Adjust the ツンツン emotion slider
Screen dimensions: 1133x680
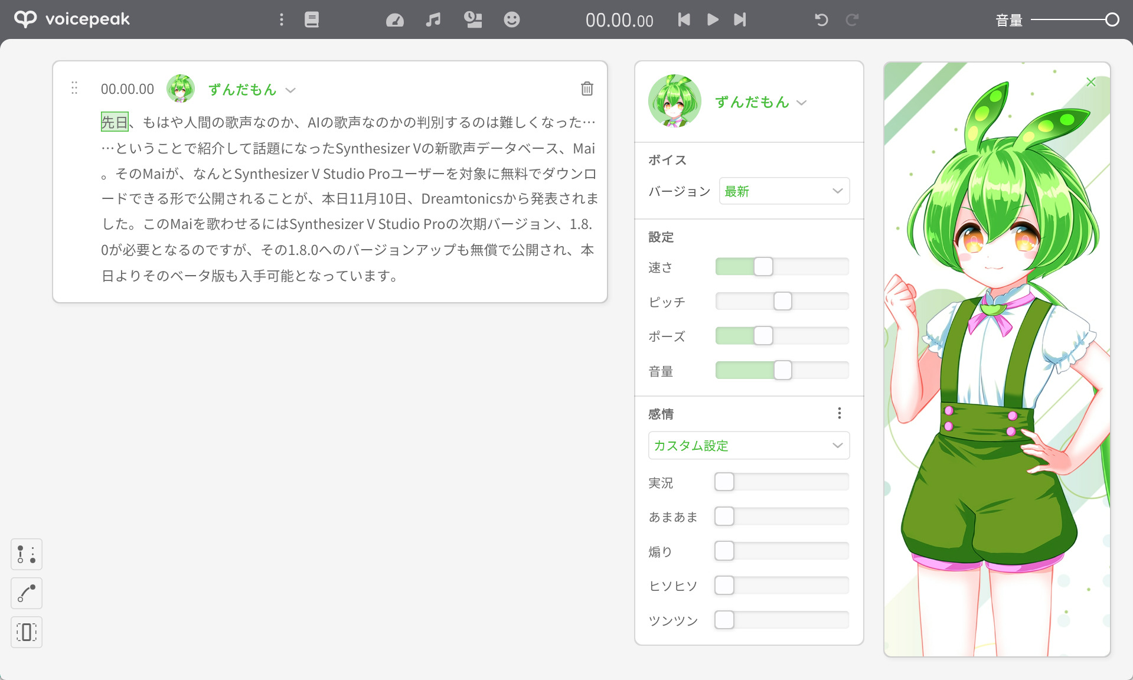pyautogui.click(x=782, y=620)
